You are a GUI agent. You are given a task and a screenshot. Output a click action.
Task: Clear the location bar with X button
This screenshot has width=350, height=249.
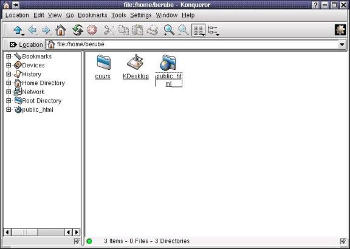pyautogui.click(x=13, y=44)
